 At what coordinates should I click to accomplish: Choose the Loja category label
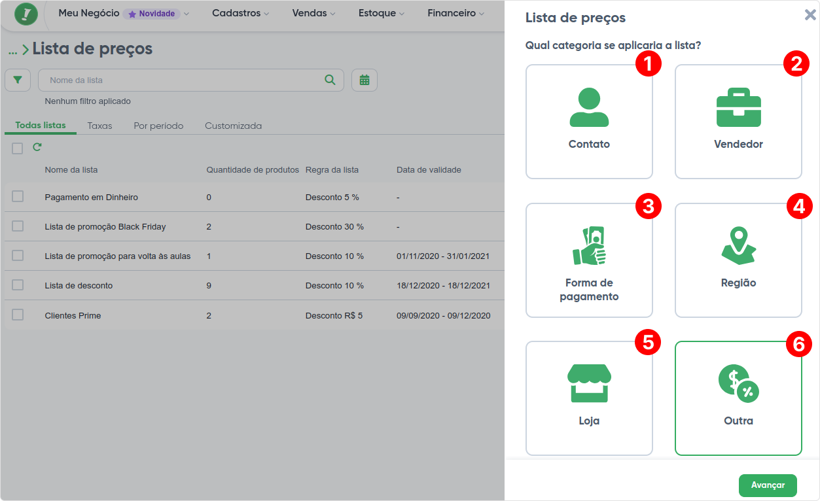pyautogui.click(x=589, y=421)
